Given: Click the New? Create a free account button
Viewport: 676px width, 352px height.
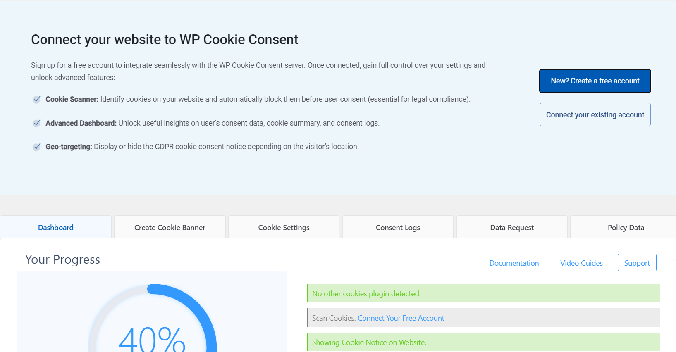Looking at the screenshot, I should pos(595,81).
